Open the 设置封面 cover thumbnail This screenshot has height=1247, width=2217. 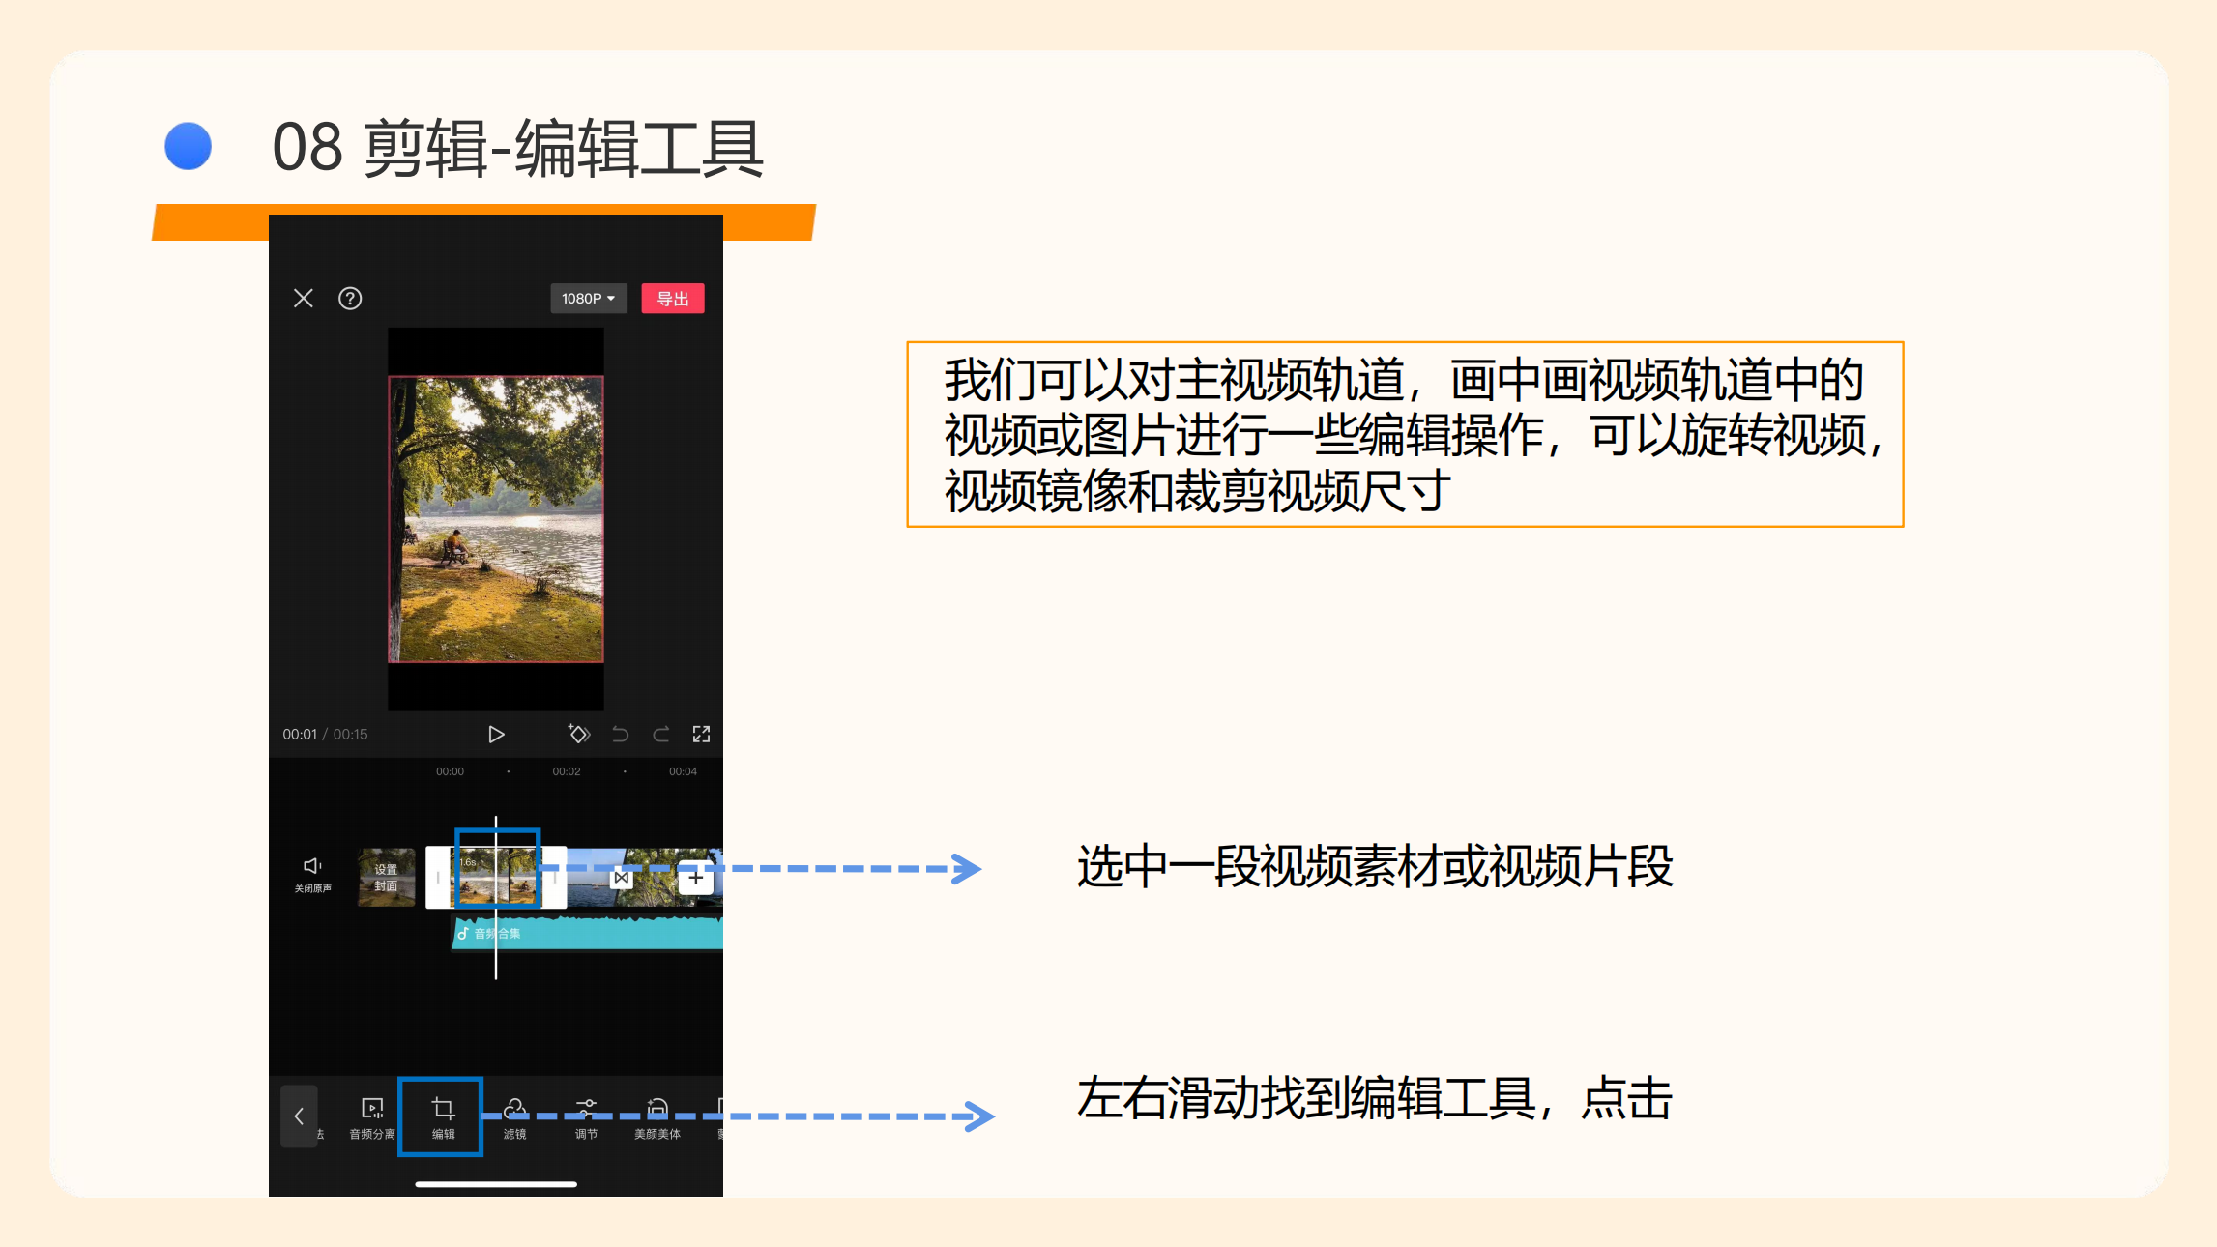pos(386,878)
